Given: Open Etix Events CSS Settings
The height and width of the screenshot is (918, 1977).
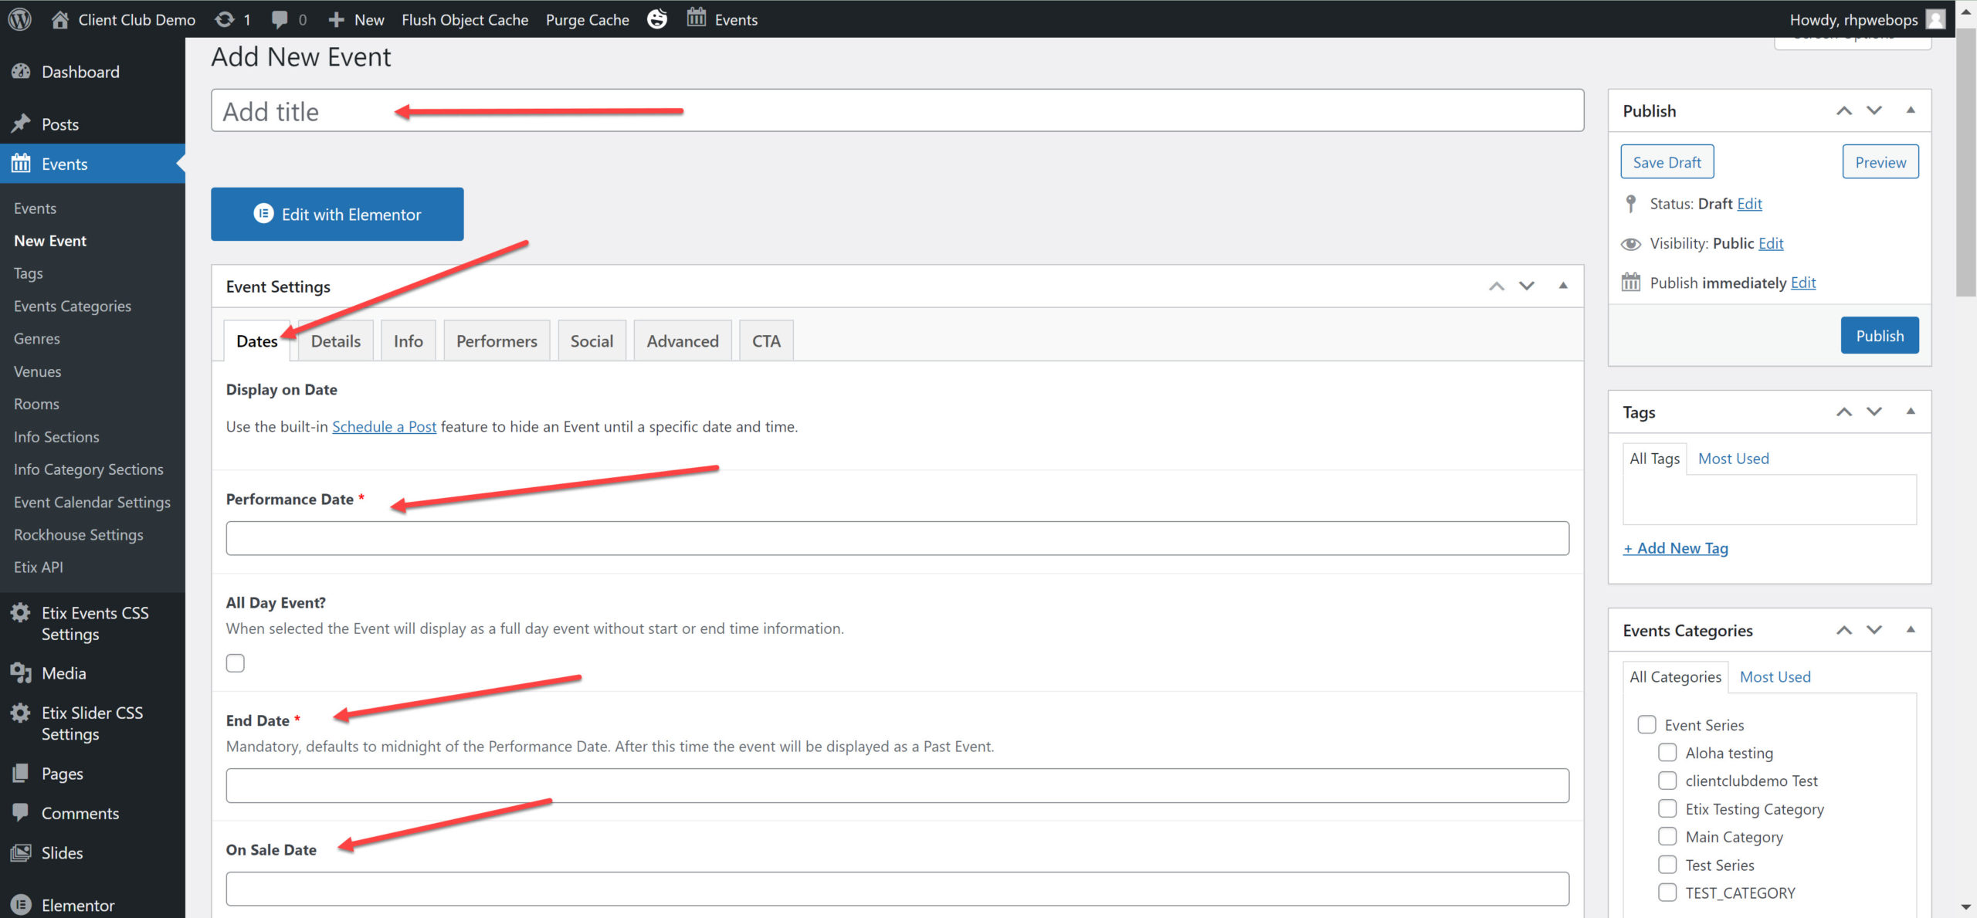Looking at the screenshot, I should (x=94, y=623).
